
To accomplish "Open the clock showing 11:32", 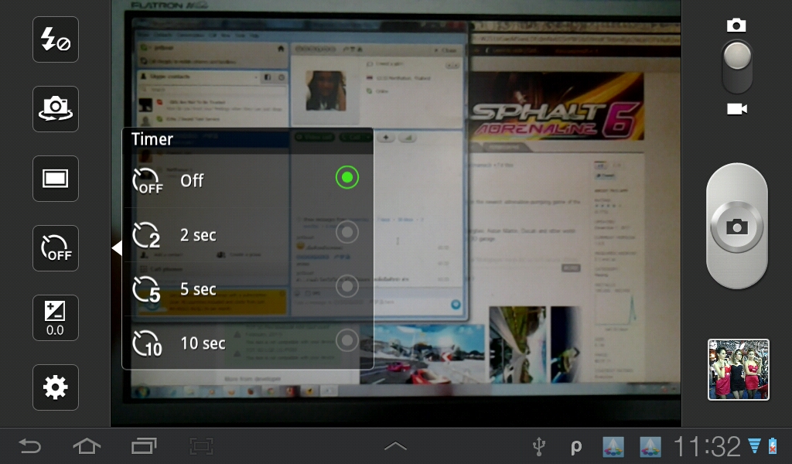I will tap(707, 446).
